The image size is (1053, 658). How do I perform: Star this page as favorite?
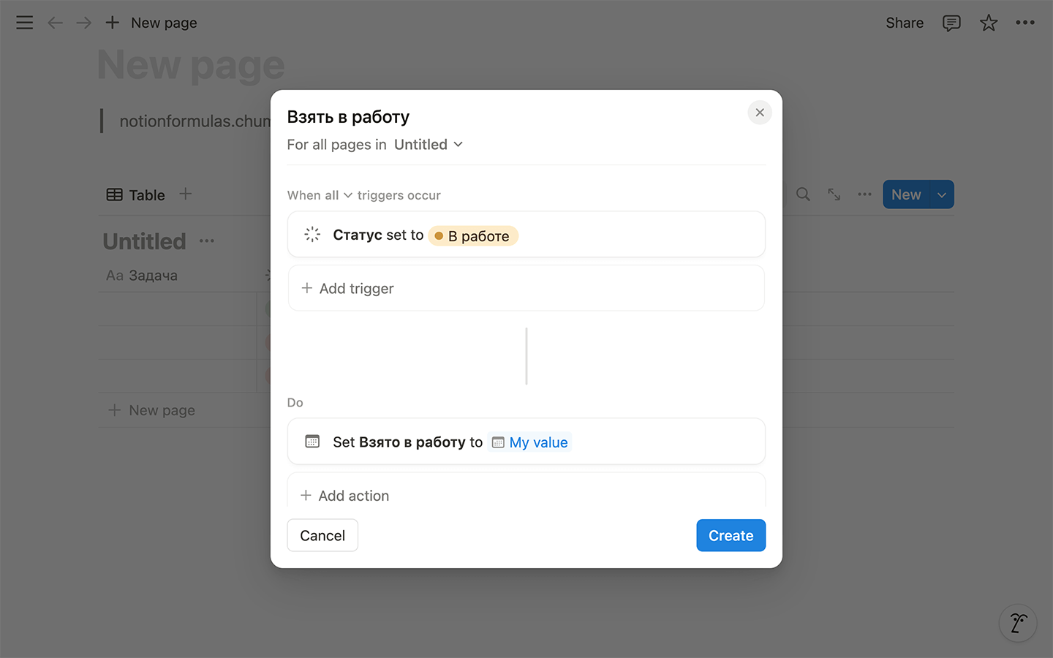[x=989, y=23]
